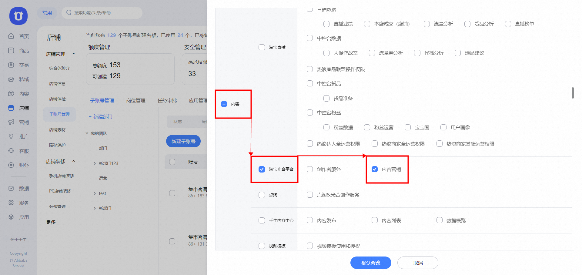Click 确认修改 button
This screenshot has width=582, height=275.
pyautogui.click(x=371, y=263)
